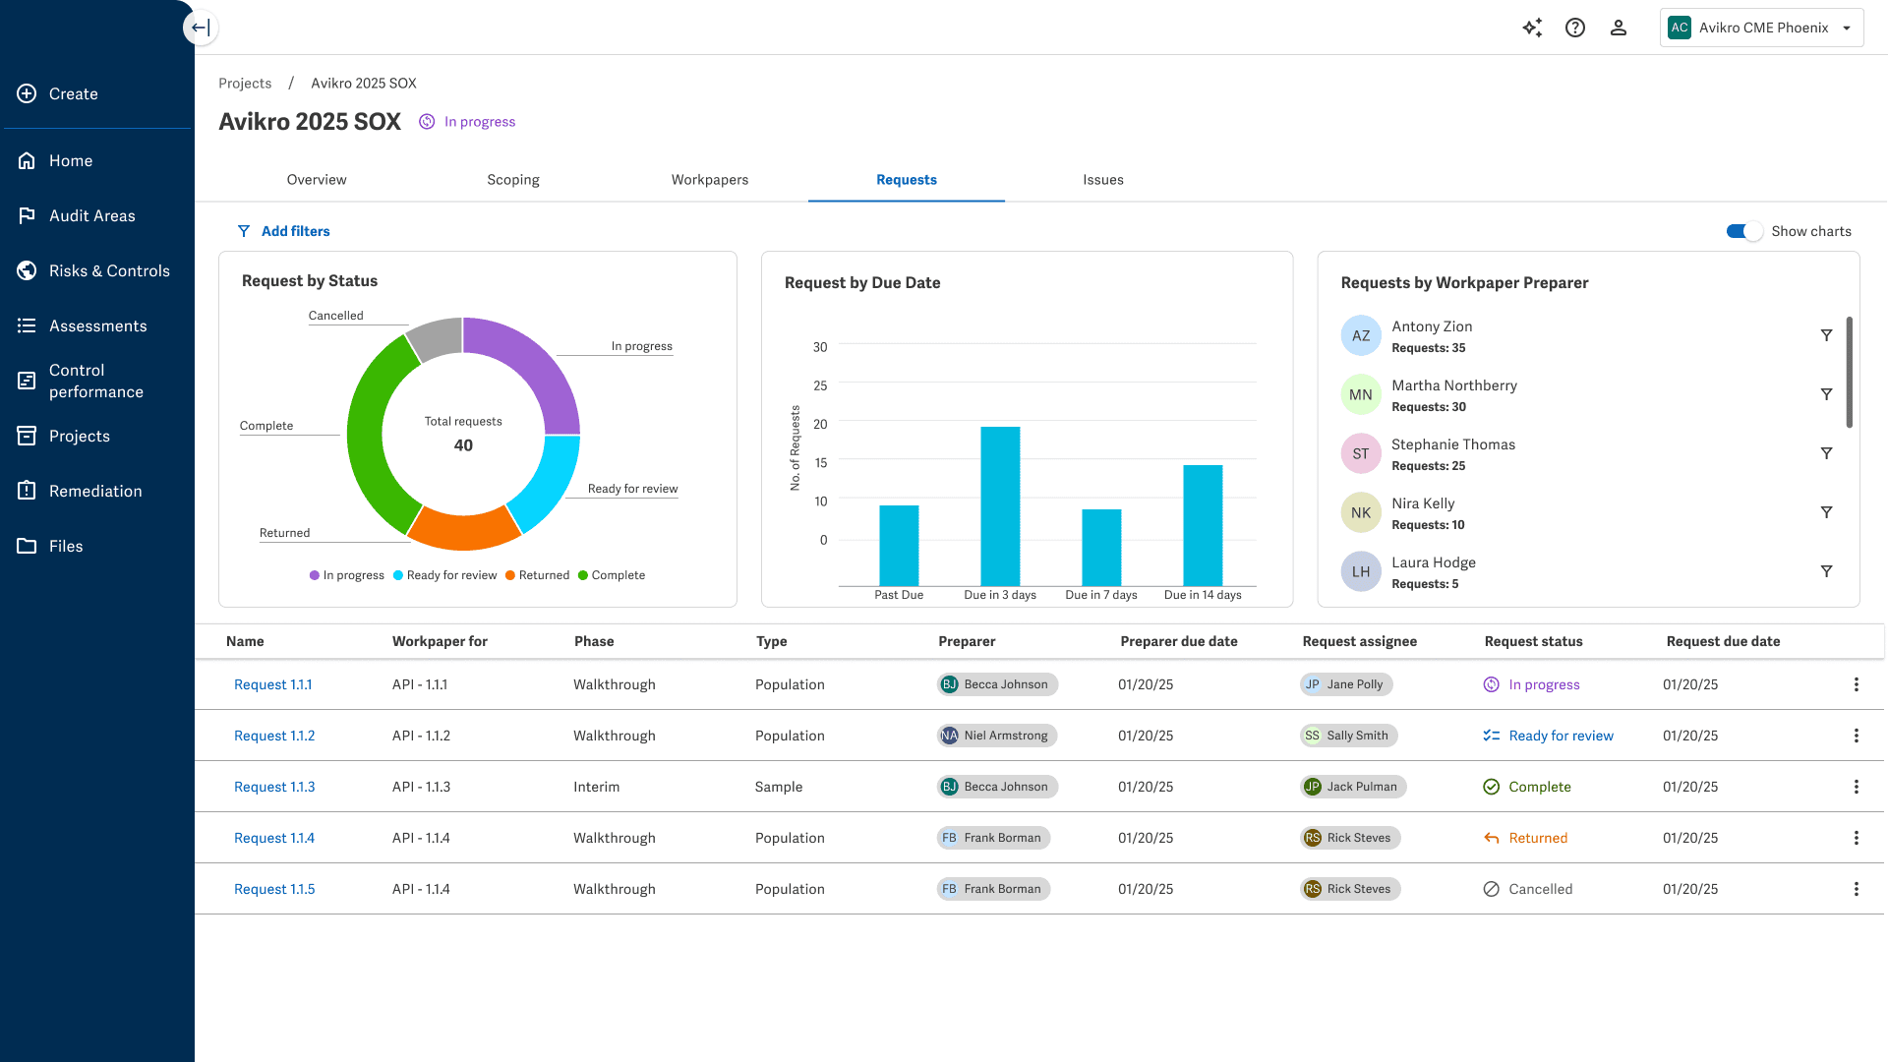Open the user profile icon
This screenshot has height=1062, width=1888.
1619,28
